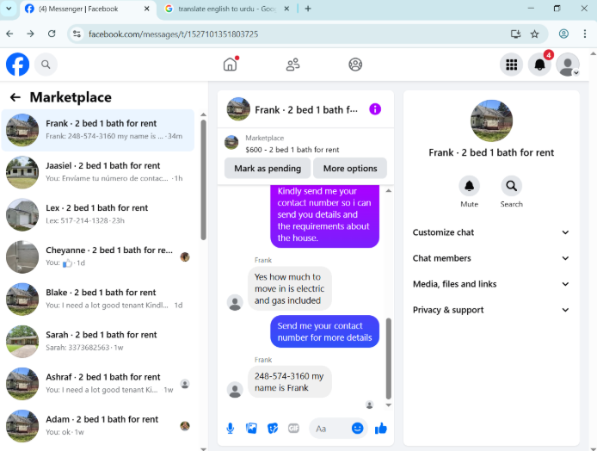Open a new browser tab
This screenshot has height=451, width=597.
(308, 9)
